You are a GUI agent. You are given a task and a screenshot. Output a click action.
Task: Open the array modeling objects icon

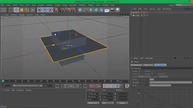(x=96, y=10)
